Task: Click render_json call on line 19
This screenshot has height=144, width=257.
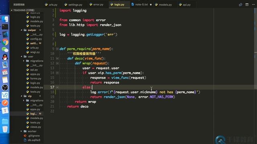Action: pyautogui.click(x=114, y=97)
